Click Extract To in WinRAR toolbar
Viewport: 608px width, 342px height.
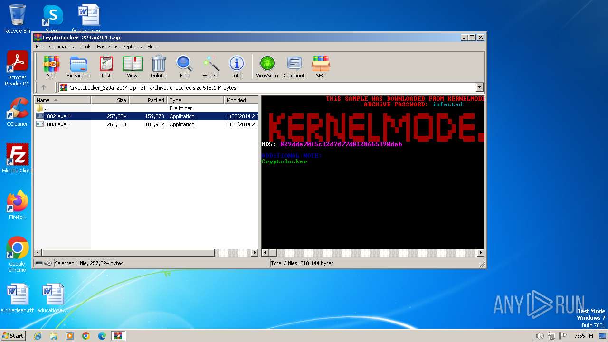(x=78, y=66)
